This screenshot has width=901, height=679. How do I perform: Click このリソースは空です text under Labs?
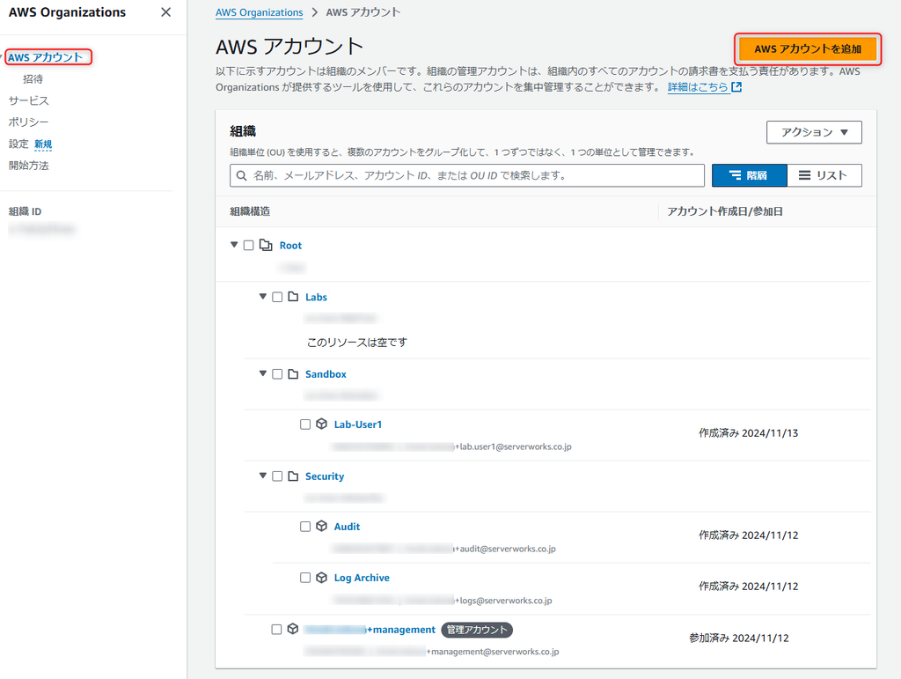click(357, 342)
